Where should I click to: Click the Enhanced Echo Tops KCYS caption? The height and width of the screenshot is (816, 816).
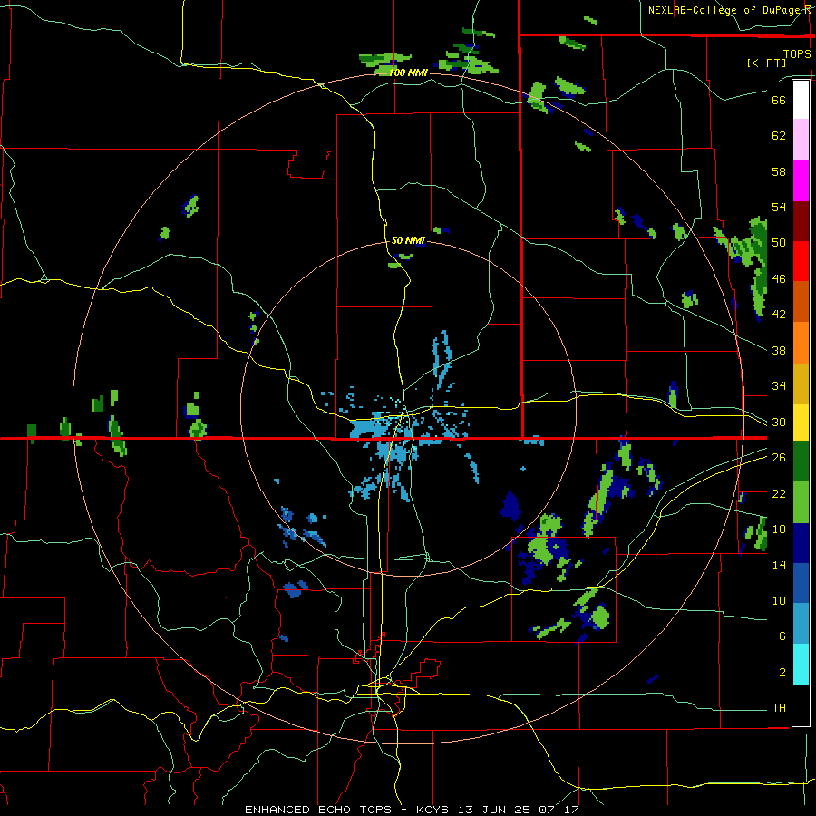tap(412, 810)
